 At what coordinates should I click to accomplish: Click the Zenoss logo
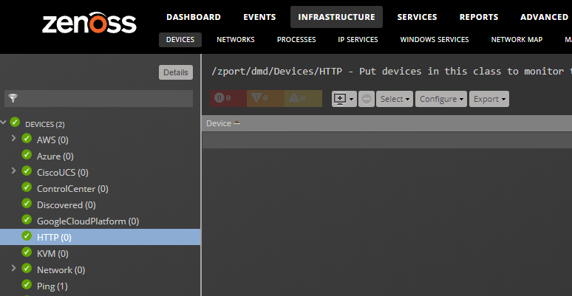(89, 23)
